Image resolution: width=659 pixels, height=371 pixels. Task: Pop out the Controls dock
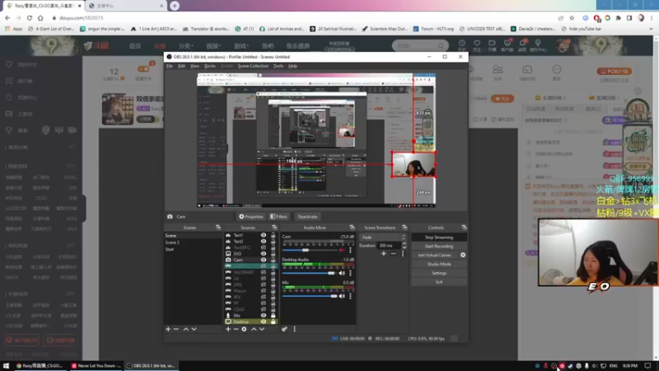[x=464, y=228]
